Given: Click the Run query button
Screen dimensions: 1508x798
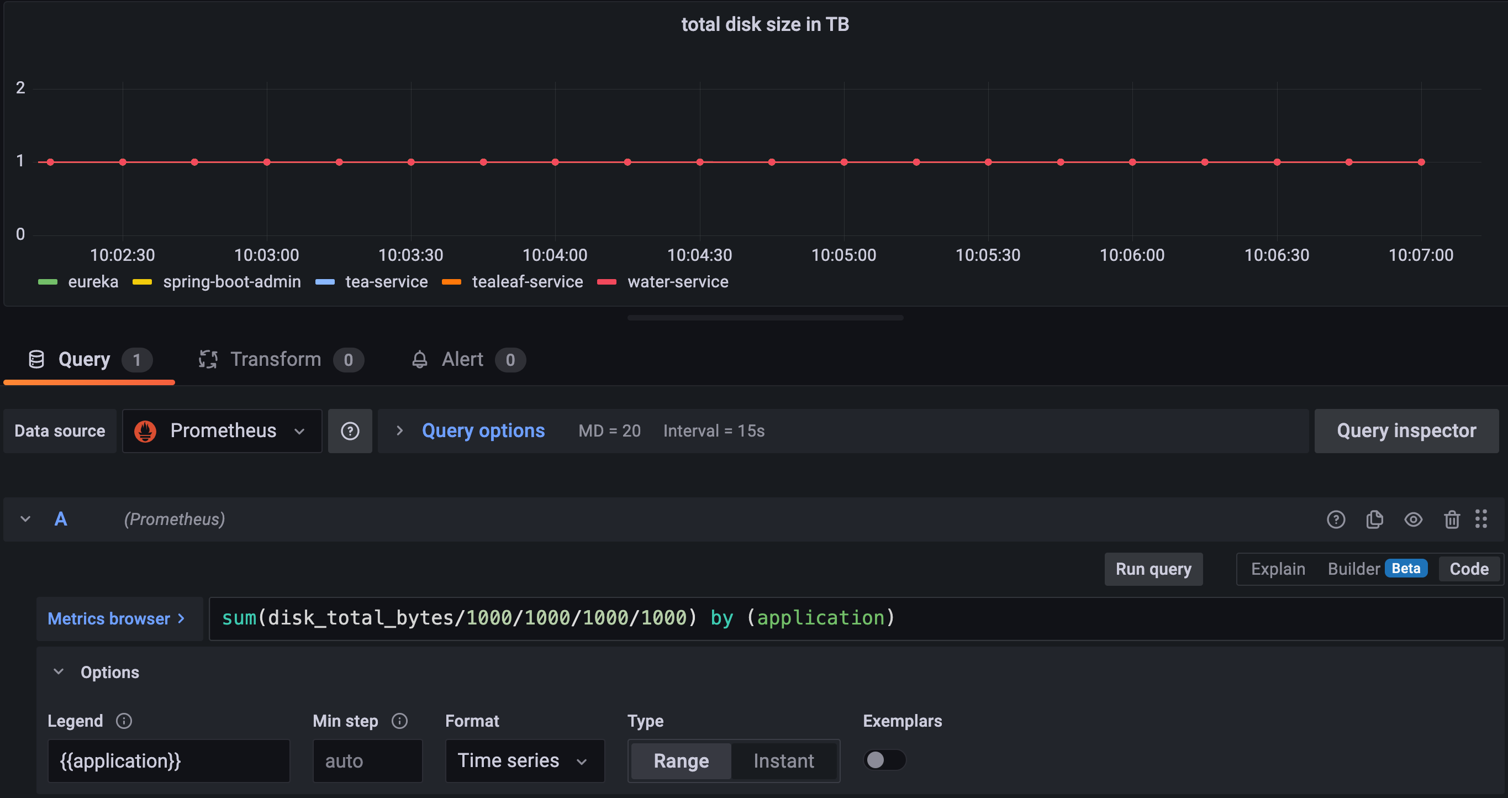Looking at the screenshot, I should point(1153,569).
